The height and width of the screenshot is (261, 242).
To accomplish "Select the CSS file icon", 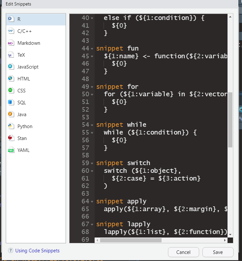I will [11, 91].
